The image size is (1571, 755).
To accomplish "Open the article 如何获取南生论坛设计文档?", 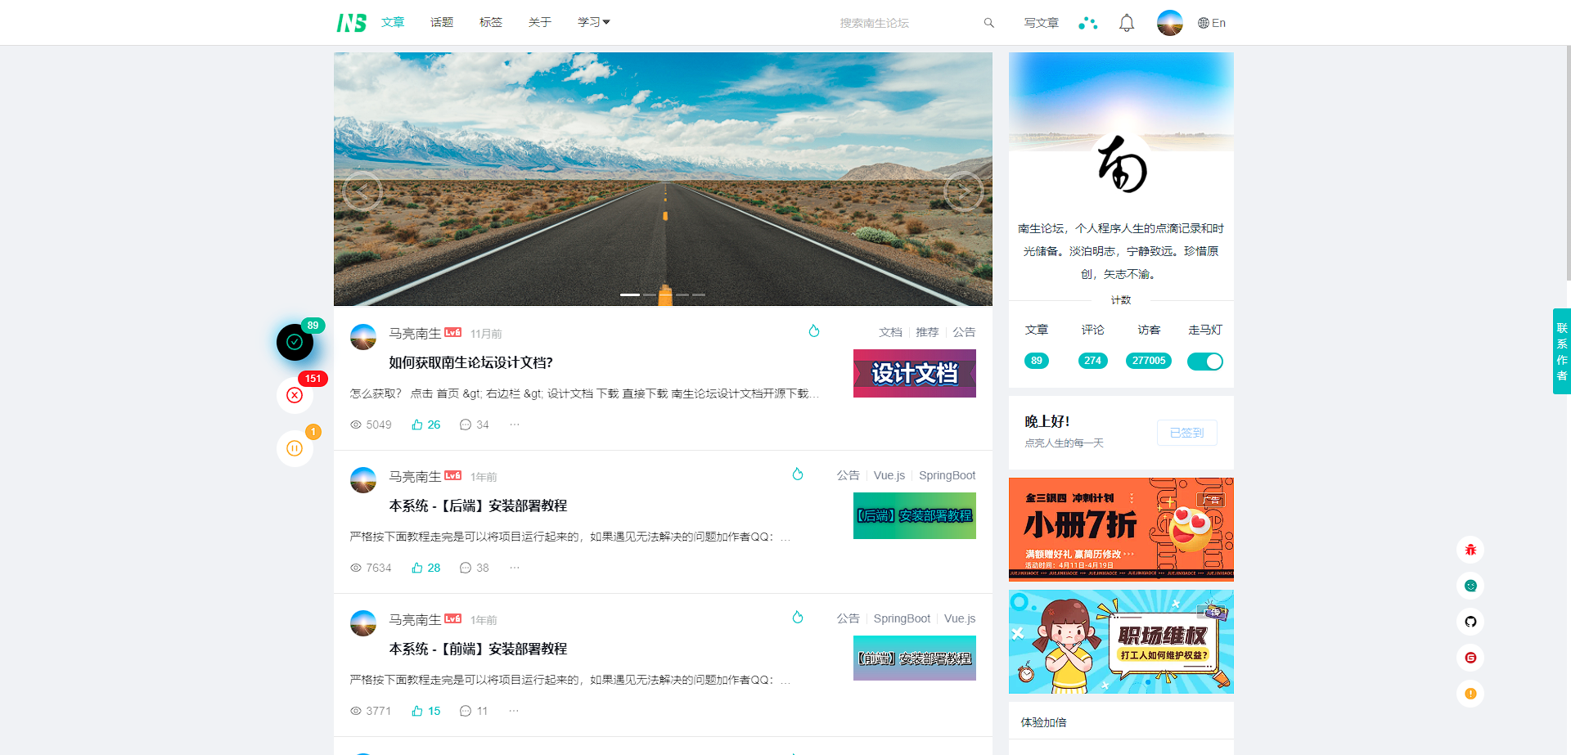I will coord(470,362).
